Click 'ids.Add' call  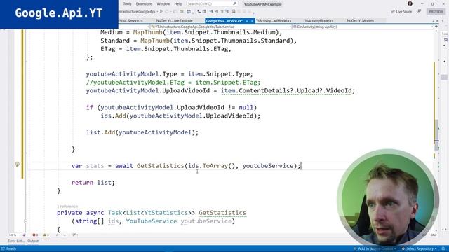(113, 115)
